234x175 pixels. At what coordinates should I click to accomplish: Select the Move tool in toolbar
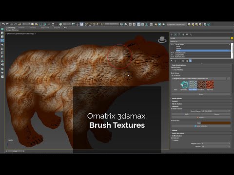coord(49,24)
